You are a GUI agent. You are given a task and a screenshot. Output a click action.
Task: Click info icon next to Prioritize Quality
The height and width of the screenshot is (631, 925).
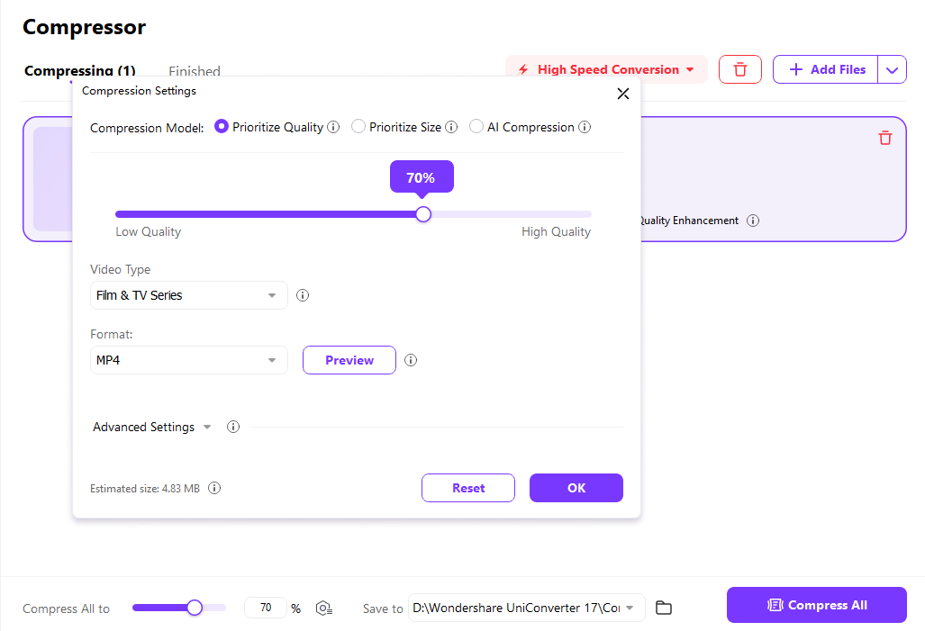pyautogui.click(x=333, y=128)
